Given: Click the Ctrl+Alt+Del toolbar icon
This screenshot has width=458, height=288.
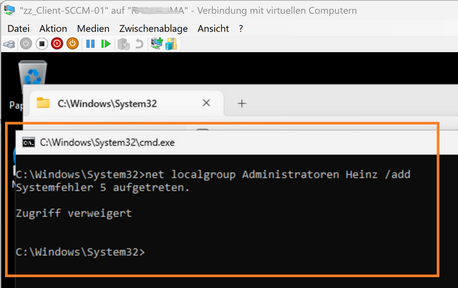Looking at the screenshot, I should [9, 44].
